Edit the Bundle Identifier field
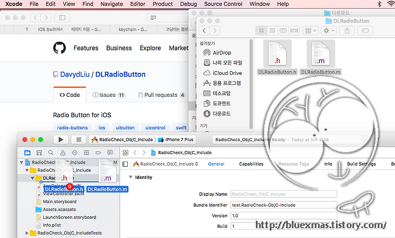Viewport: 395px width, 238px height. pos(284,205)
